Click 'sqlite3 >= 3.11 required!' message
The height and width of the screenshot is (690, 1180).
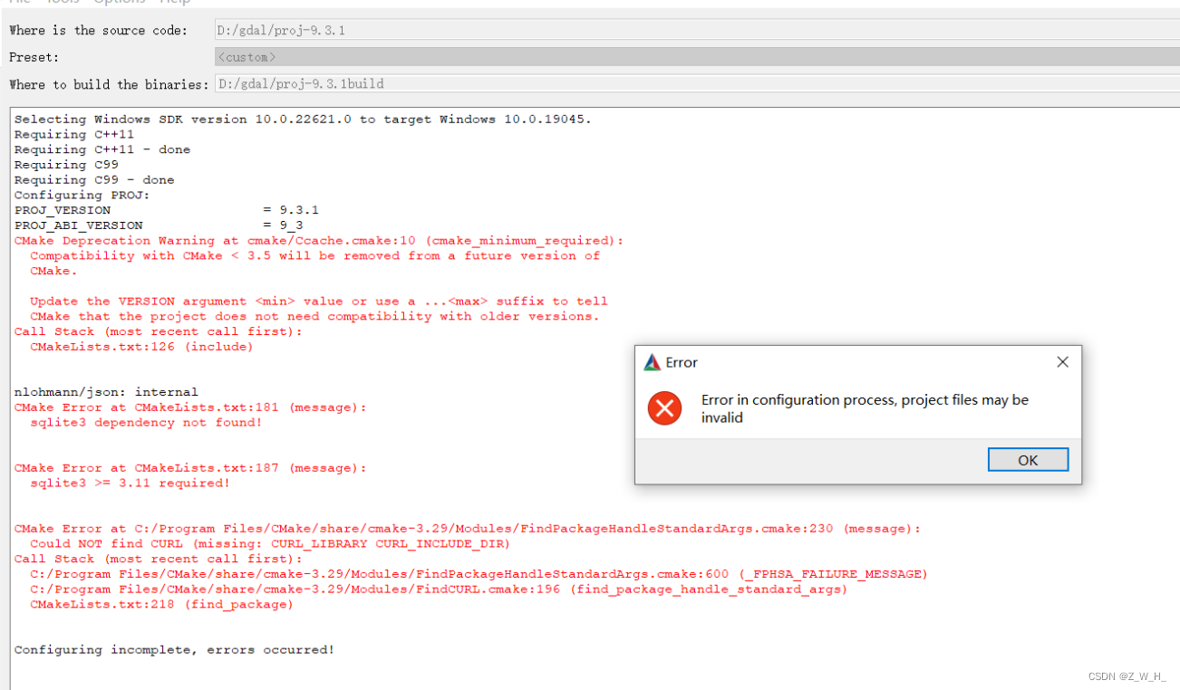click(131, 484)
